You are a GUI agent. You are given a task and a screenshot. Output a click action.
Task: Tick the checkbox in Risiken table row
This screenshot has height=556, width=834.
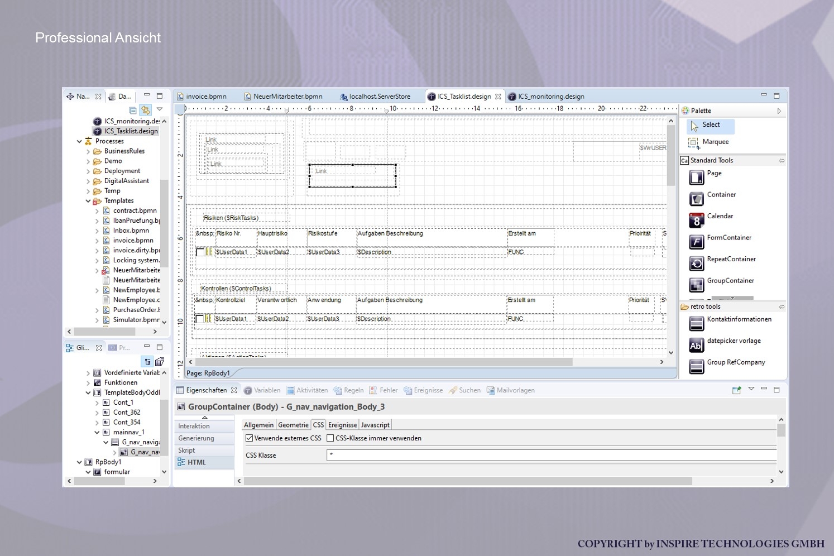tap(200, 252)
